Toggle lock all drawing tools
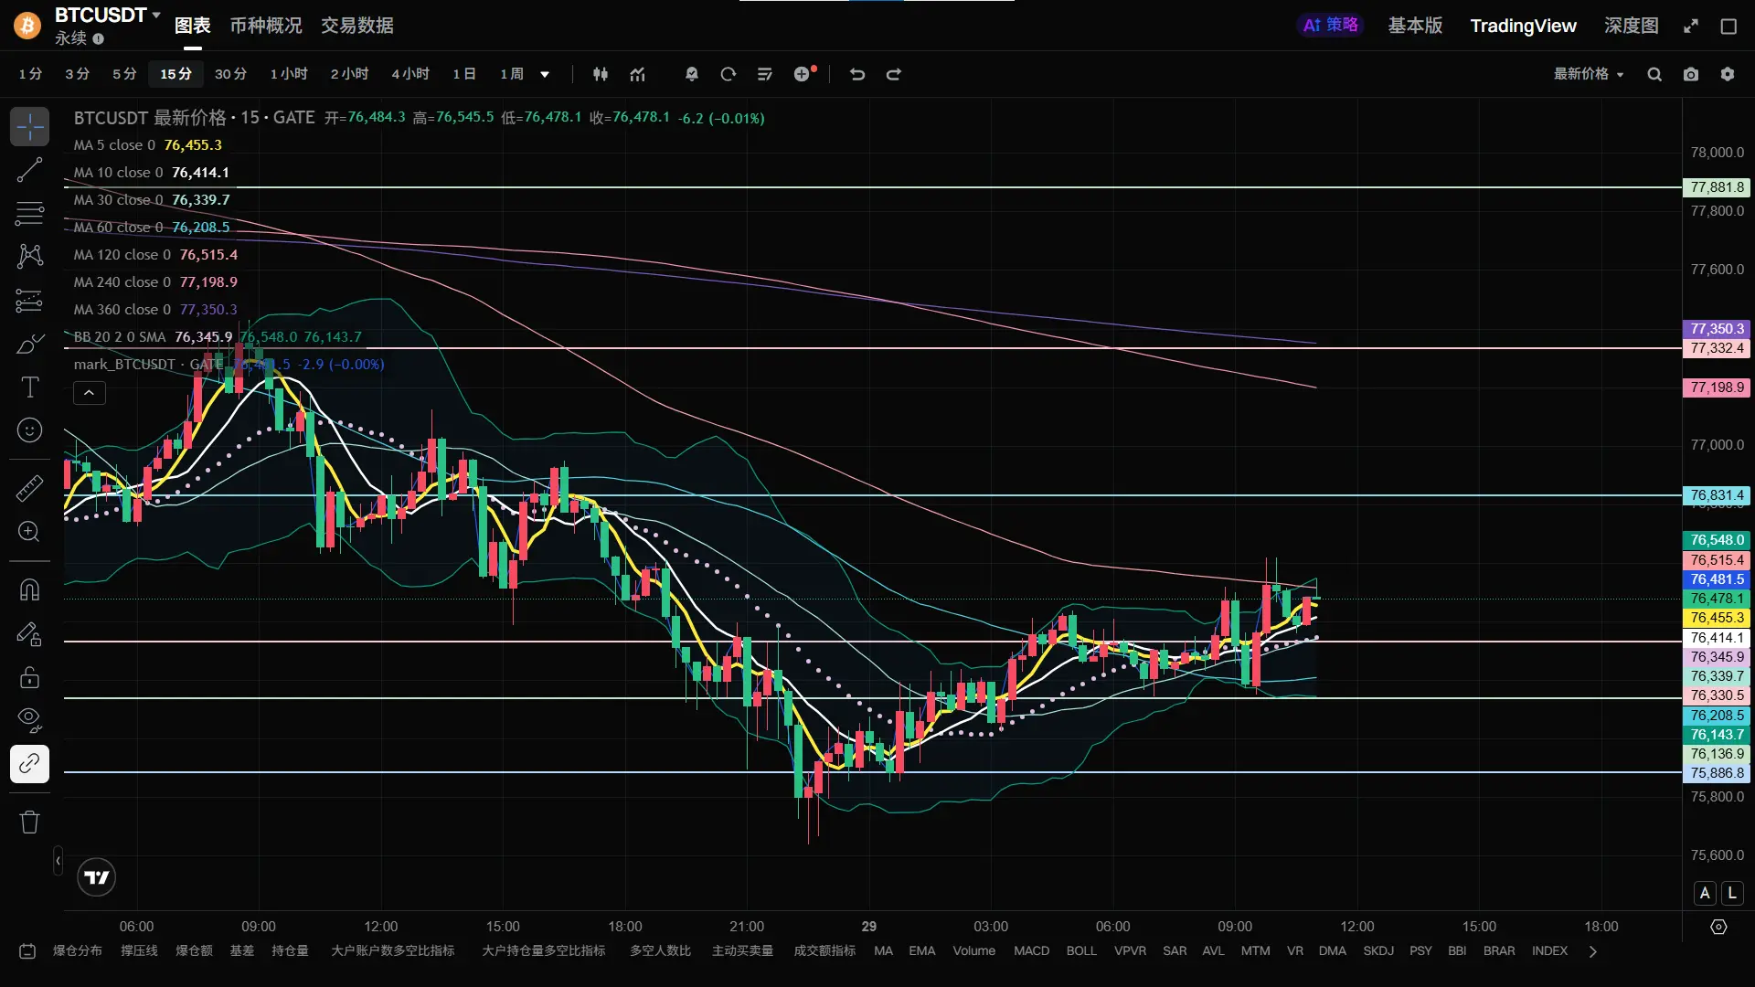Viewport: 1755px width, 987px height. 29,677
